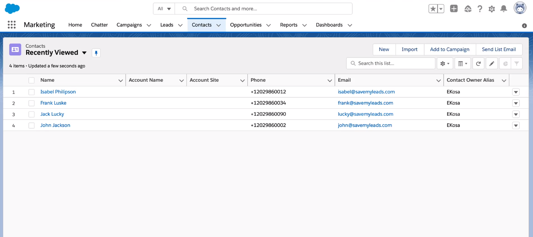The width and height of the screenshot is (533, 237).
Task: Open row actions for Jack Lucky
Action: click(516, 114)
